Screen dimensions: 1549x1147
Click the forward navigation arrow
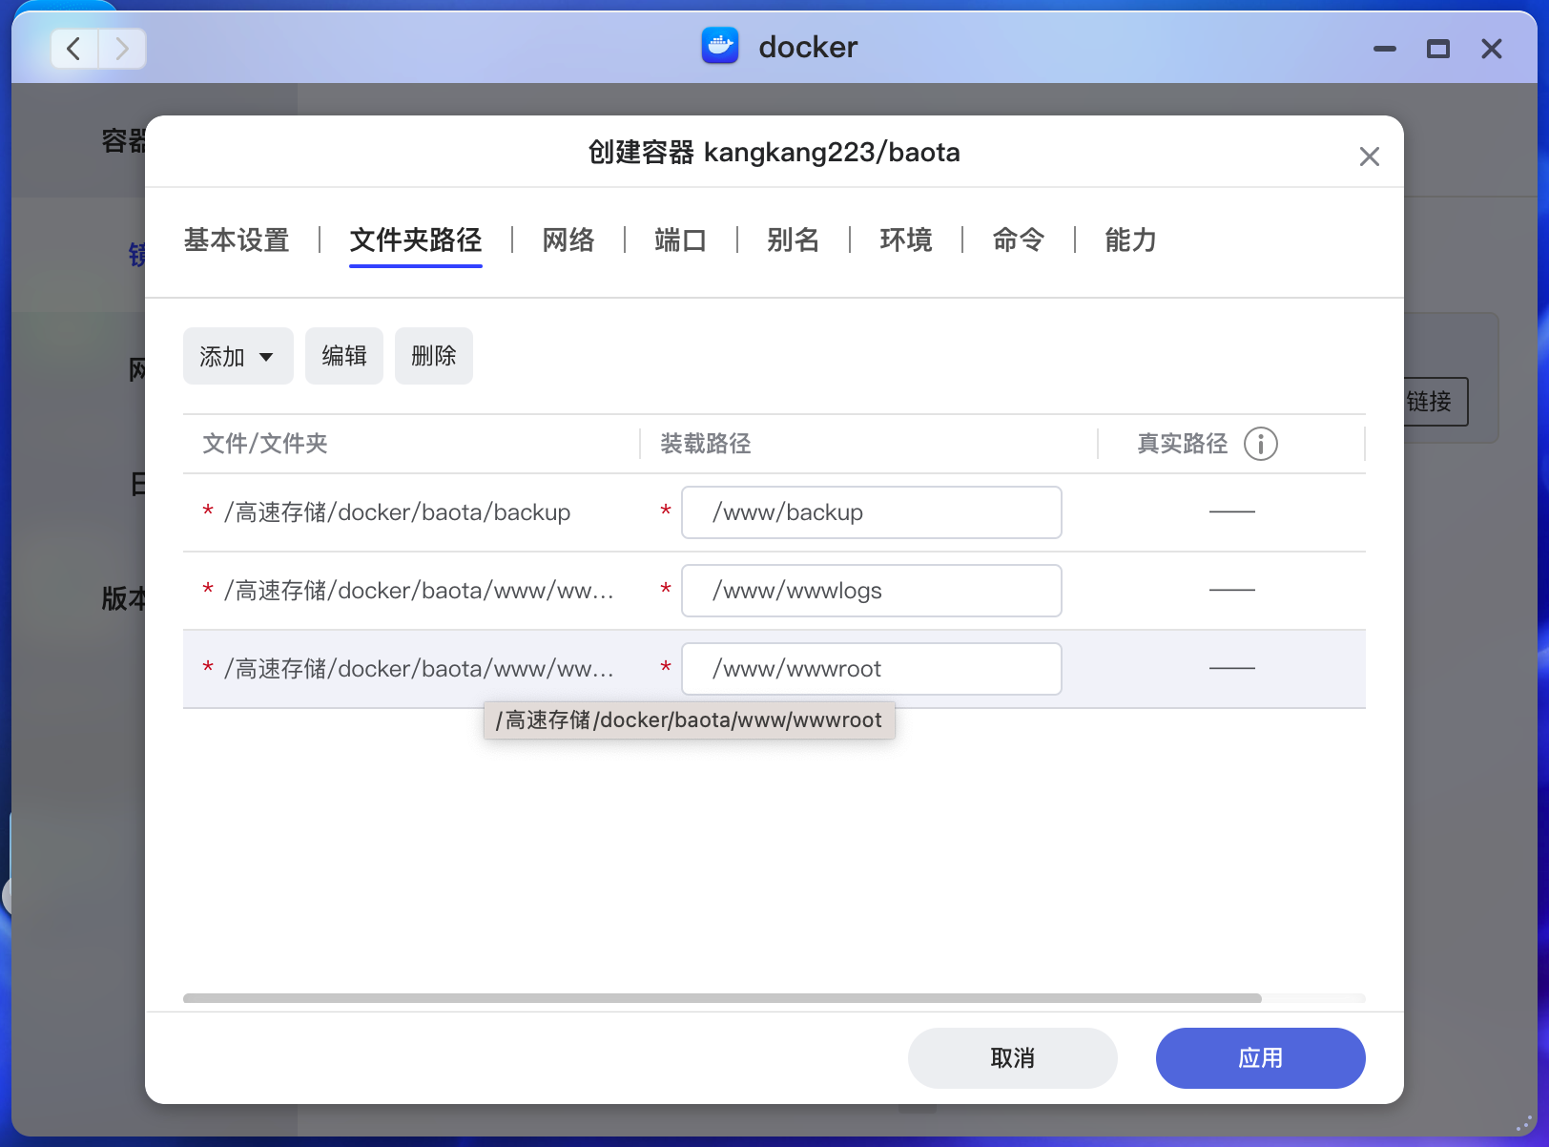122,49
